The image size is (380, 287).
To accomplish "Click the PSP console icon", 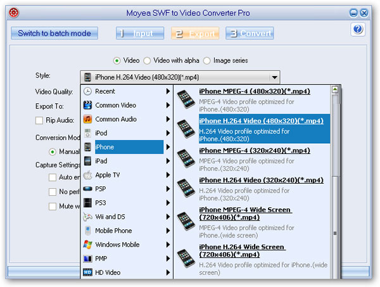I will (87, 189).
